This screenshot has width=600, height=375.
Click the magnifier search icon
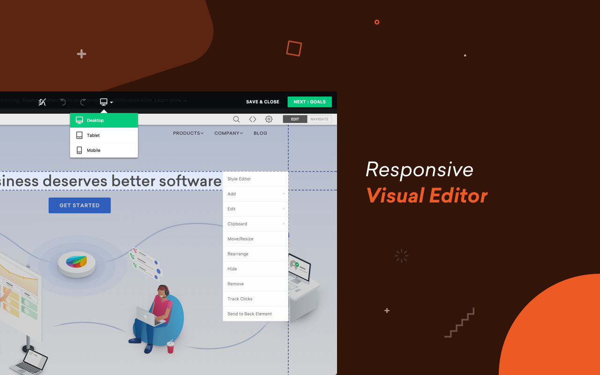click(236, 120)
